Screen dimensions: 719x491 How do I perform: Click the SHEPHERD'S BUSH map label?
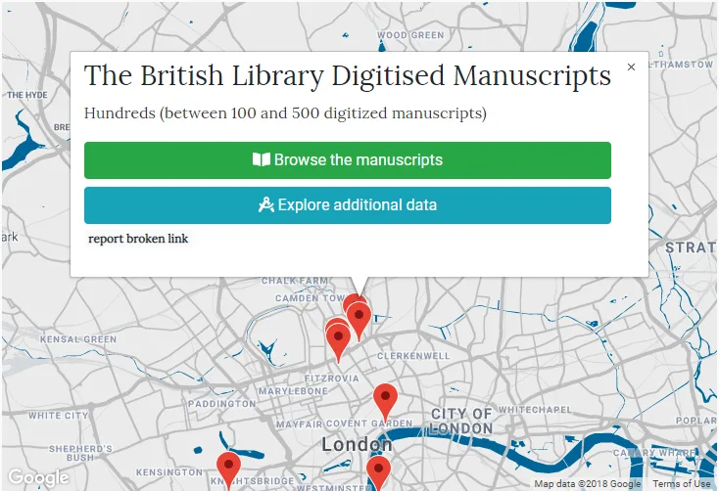point(80,453)
